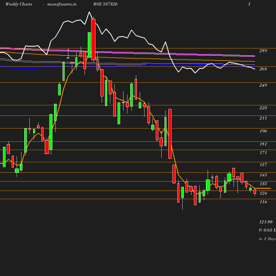
Task: Click the 181 price axis label
Action: click(x=263, y=144)
